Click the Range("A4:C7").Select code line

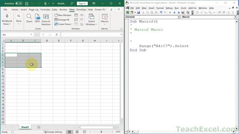tap(164, 46)
